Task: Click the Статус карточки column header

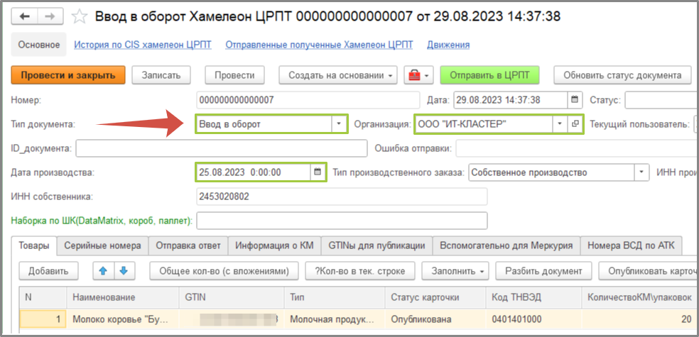Action: coord(435,297)
